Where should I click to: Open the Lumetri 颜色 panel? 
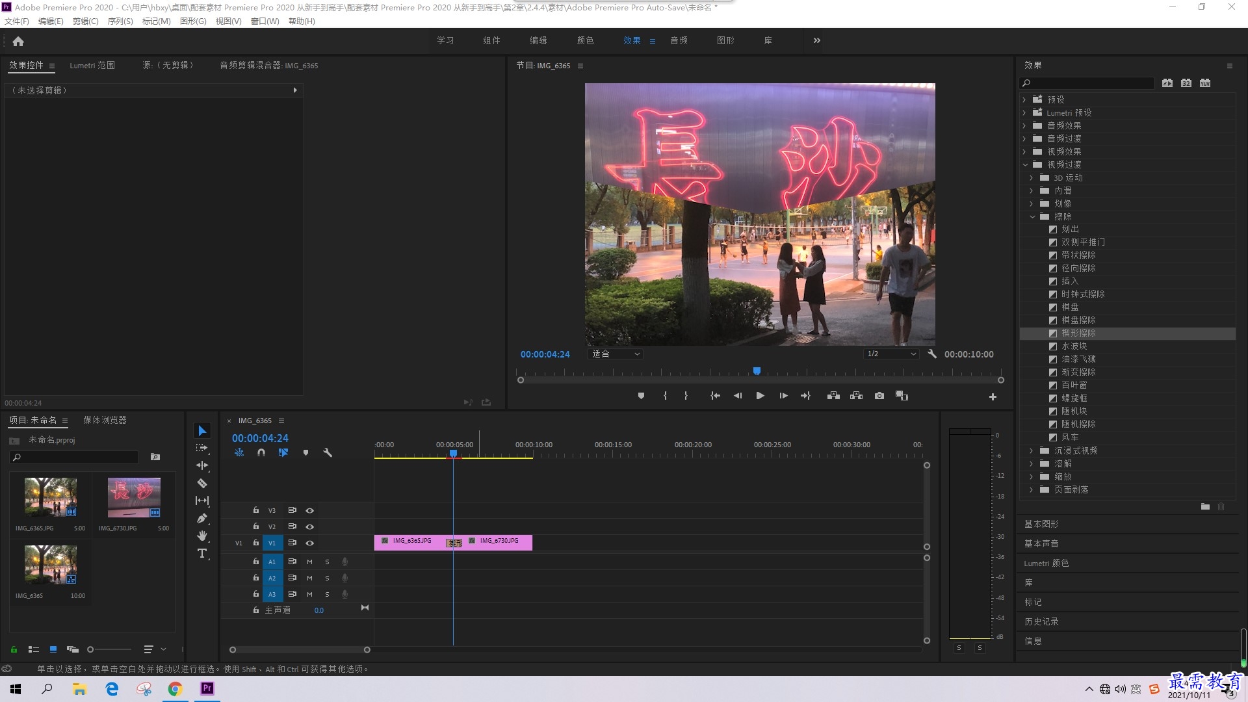(x=1046, y=564)
